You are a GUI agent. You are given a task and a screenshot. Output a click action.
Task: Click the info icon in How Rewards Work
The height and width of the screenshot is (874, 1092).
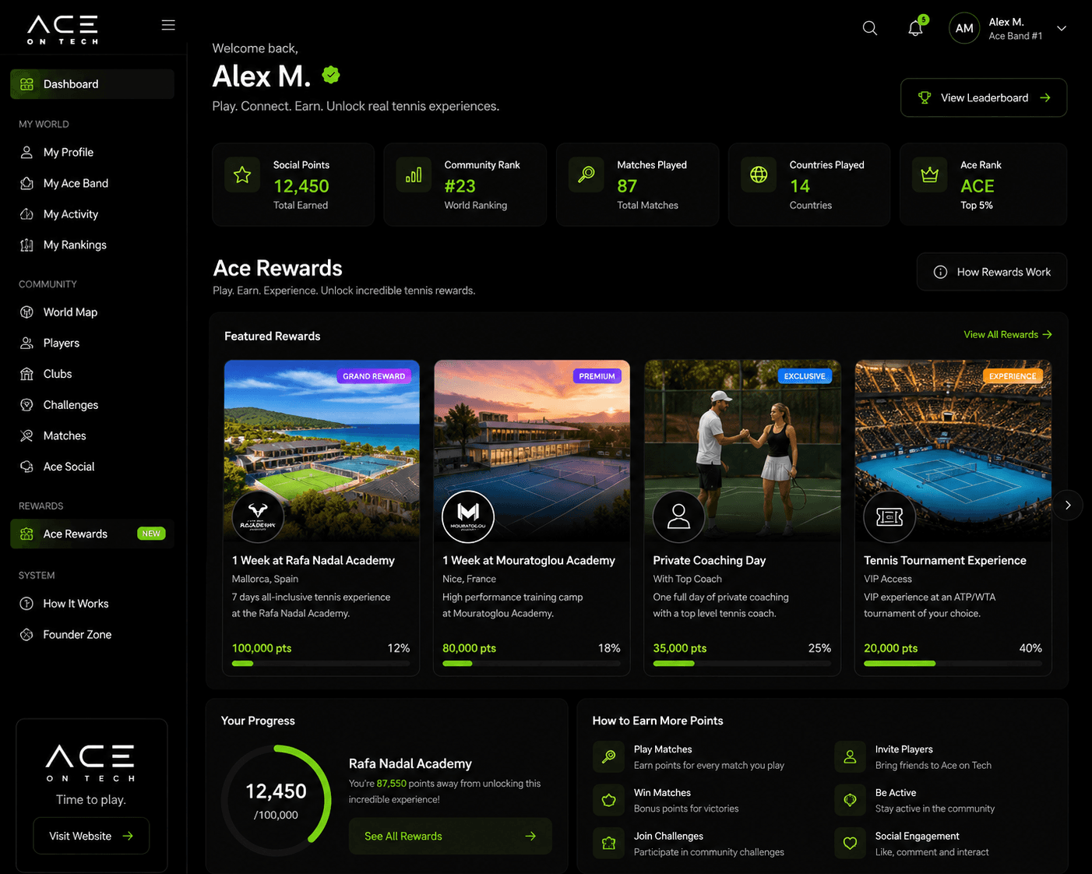(x=940, y=272)
